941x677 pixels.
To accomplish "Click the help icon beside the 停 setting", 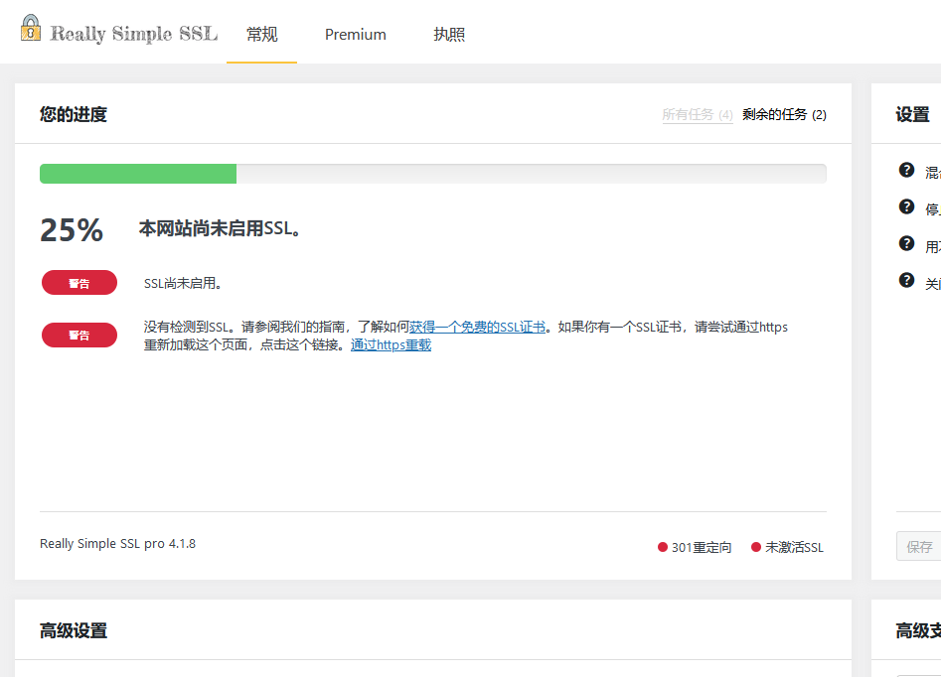I will [906, 206].
